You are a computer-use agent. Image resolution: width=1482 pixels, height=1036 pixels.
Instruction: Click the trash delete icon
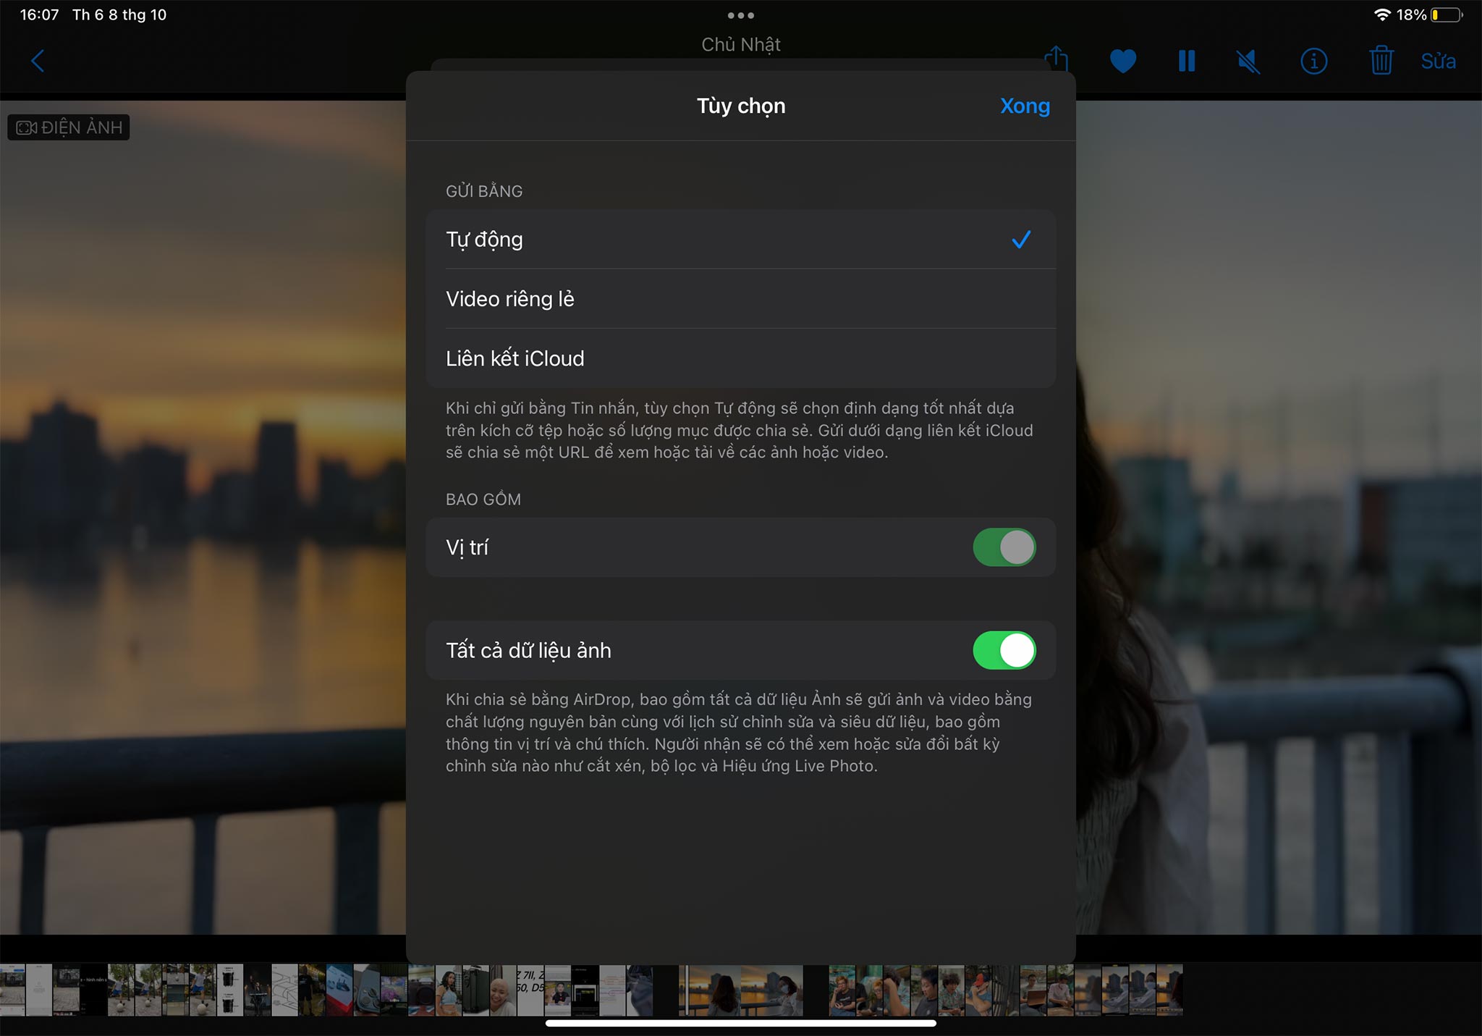[1381, 60]
